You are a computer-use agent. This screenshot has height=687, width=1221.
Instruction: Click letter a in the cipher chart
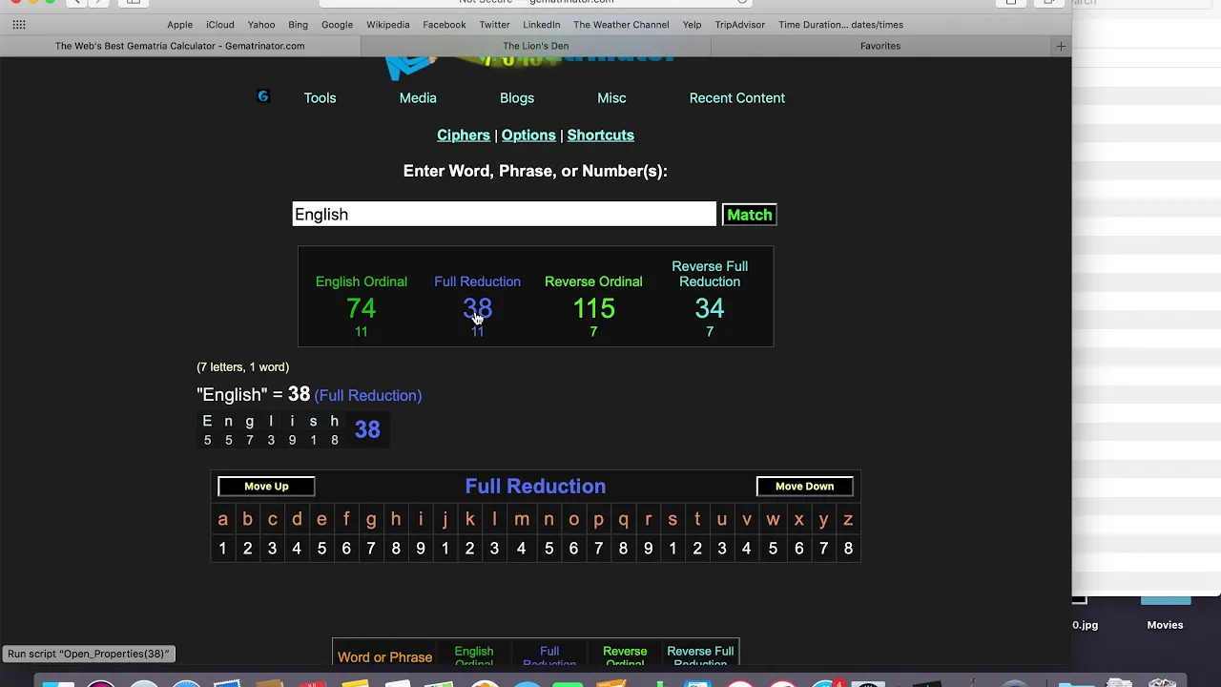(x=222, y=520)
